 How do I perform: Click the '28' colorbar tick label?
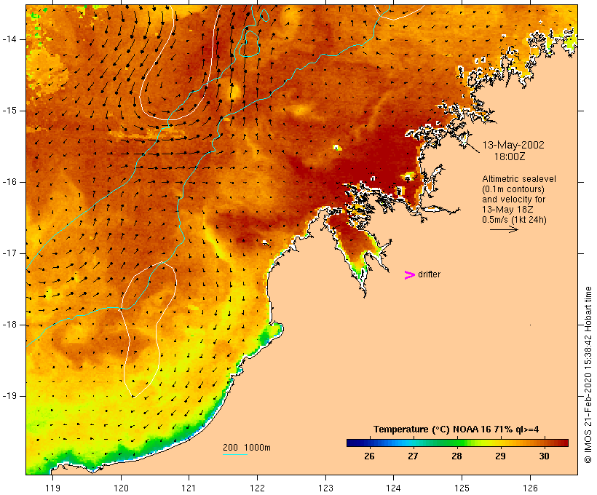(456, 456)
